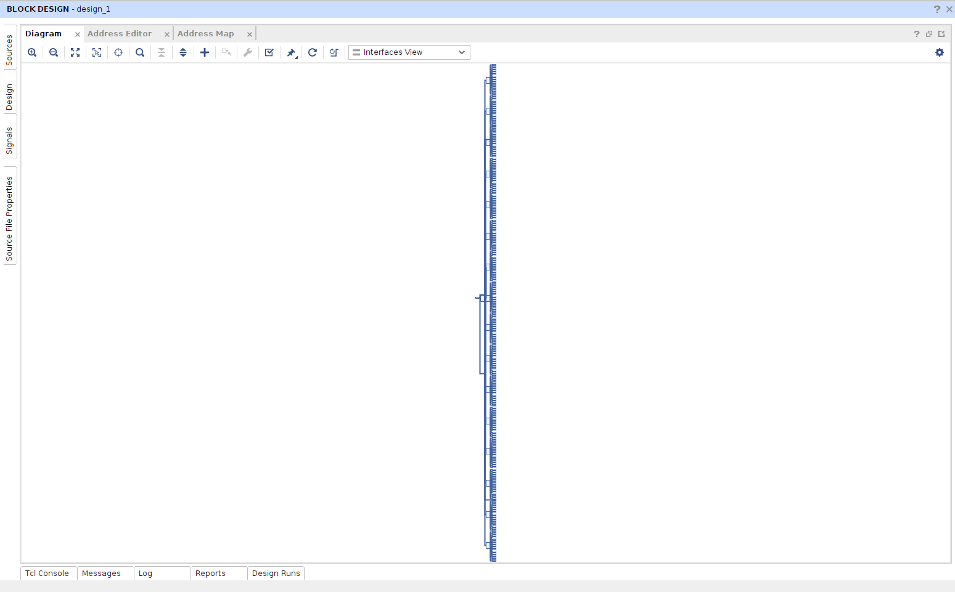955x592 pixels.
Task: Click the Collapse All icon
Action: point(162,52)
